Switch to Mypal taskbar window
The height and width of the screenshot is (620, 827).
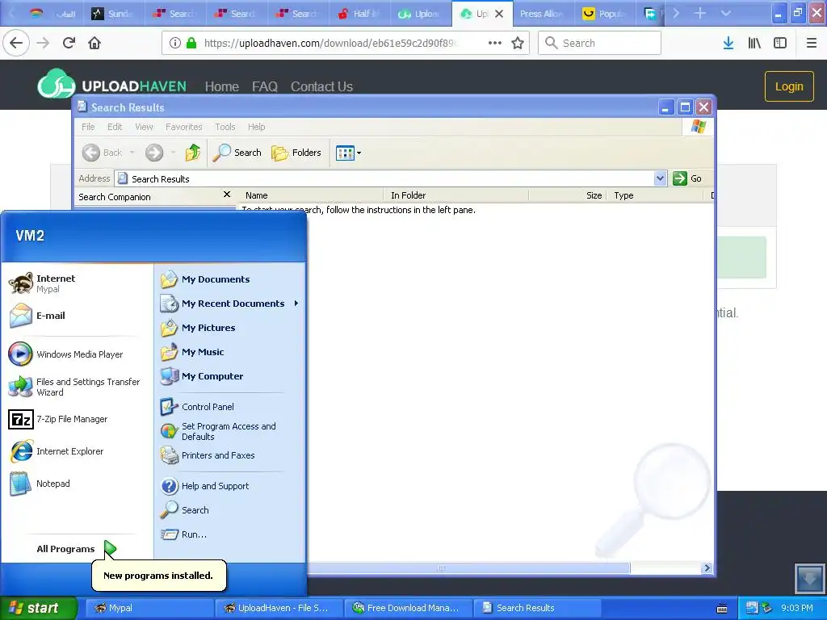[x=149, y=608]
